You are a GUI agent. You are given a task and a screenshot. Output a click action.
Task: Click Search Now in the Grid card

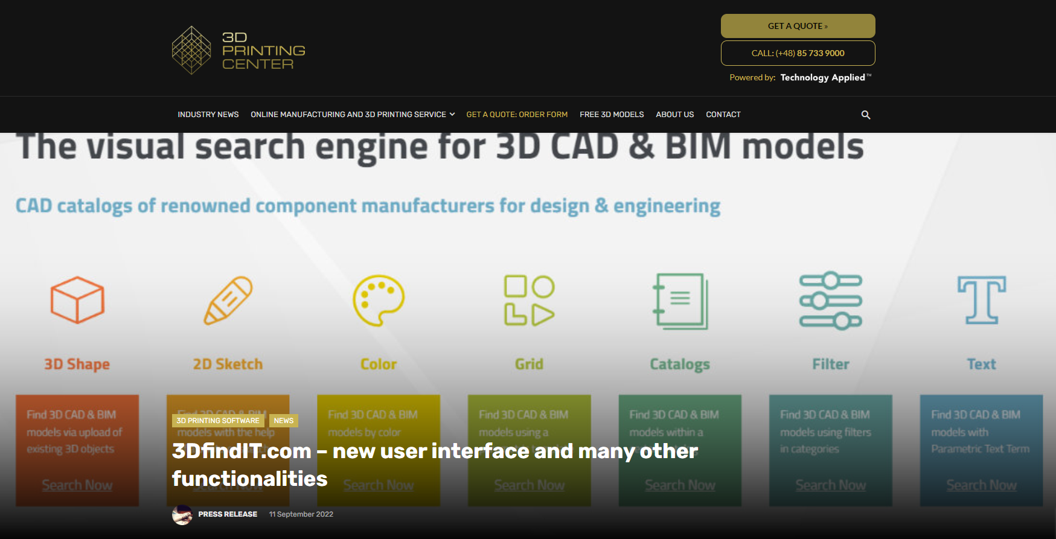[x=530, y=485]
